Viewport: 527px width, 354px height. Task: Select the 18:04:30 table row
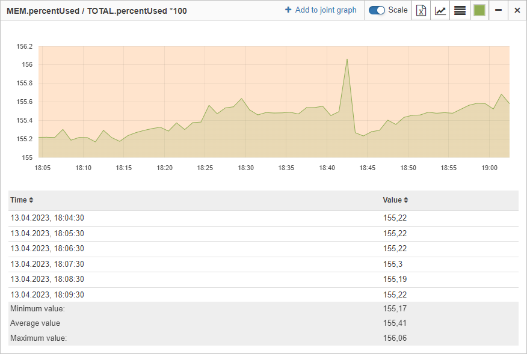263,218
